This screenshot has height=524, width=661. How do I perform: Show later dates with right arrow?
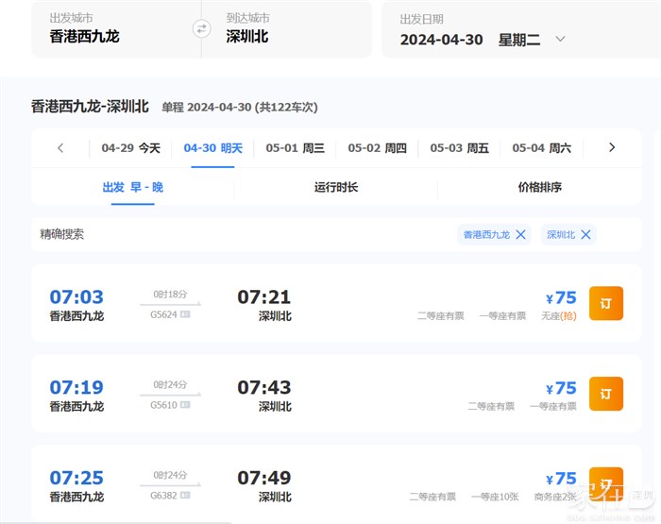coord(612,148)
